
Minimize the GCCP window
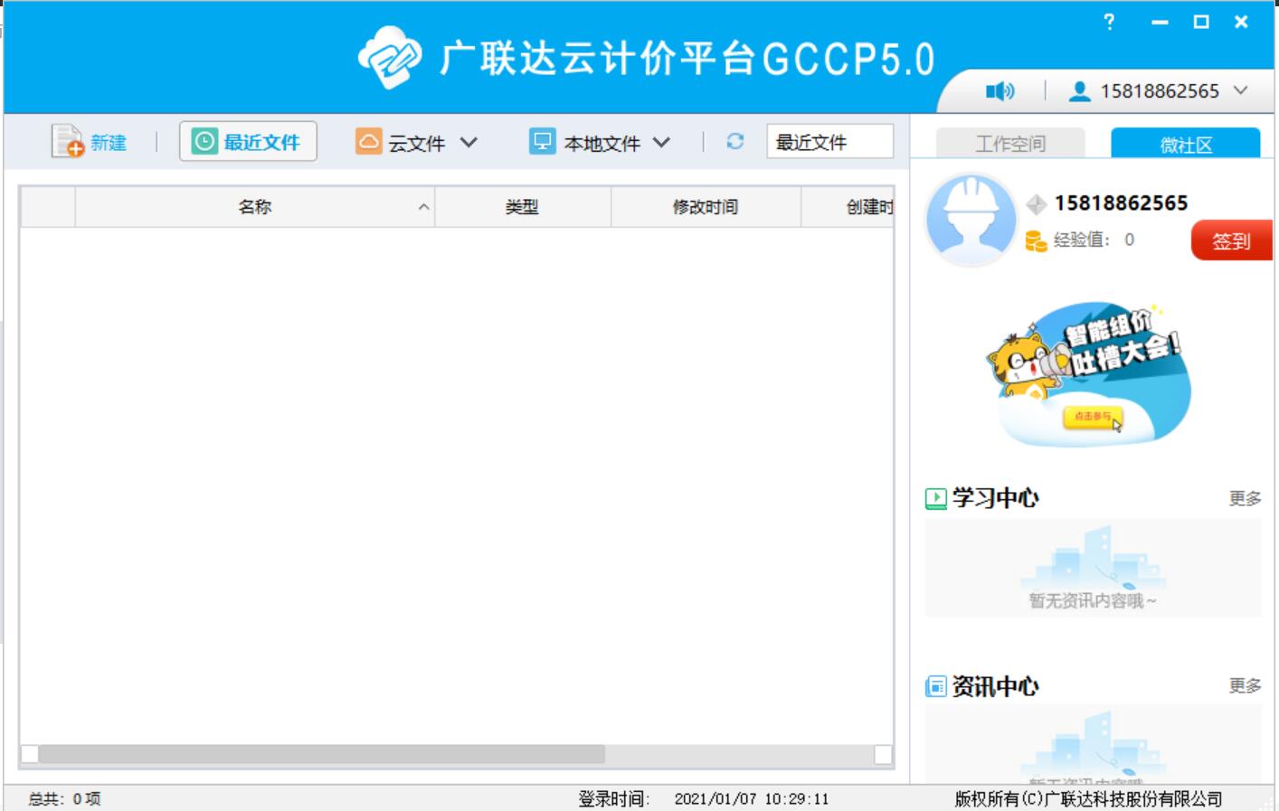pyautogui.click(x=1160, y=22)
